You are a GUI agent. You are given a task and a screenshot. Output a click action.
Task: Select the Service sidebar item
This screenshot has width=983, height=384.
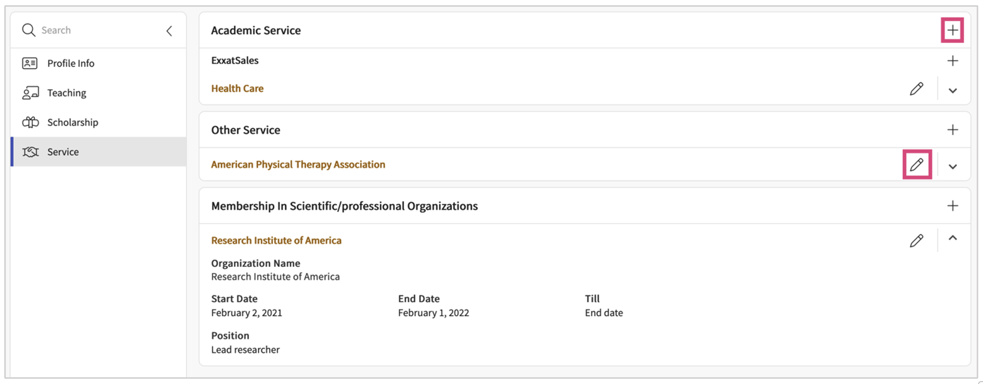(63, 152)
